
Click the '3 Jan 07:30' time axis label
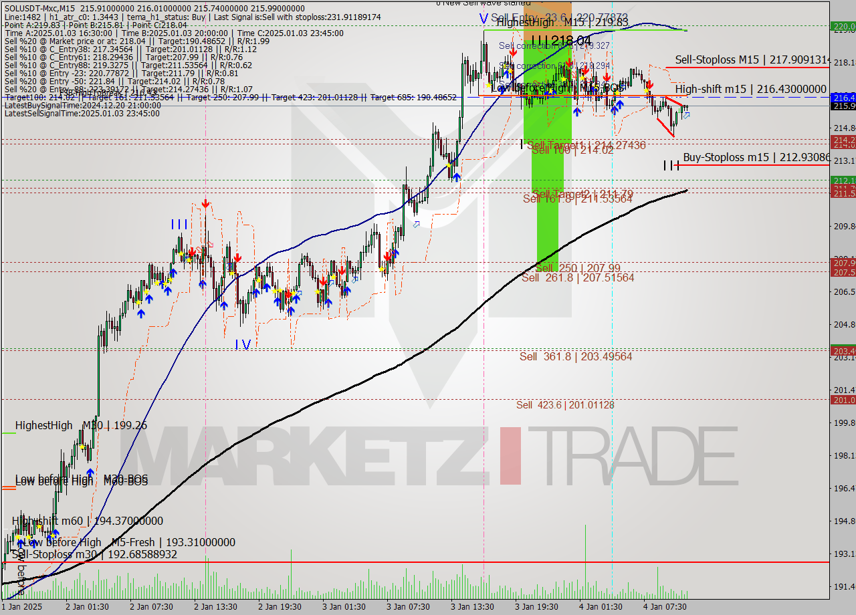409,607
